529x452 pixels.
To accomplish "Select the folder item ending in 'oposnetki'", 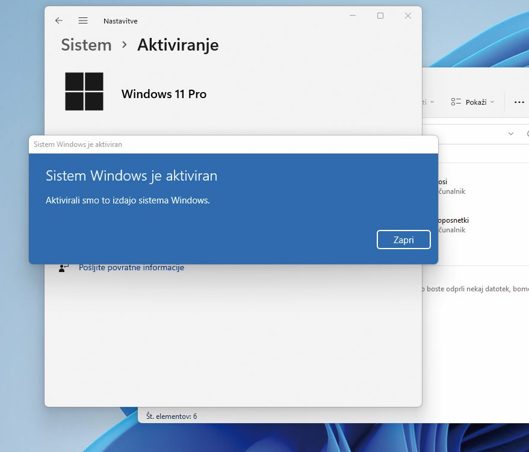I will coord(454,220).
